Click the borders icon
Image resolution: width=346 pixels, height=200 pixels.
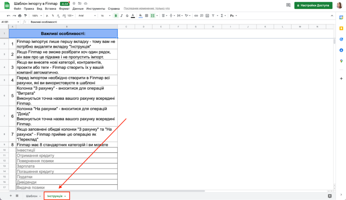coord(147,16)
